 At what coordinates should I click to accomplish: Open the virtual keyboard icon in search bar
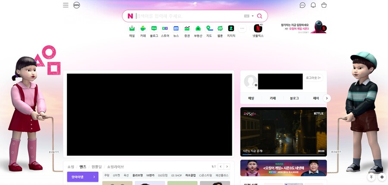[247, 16]
